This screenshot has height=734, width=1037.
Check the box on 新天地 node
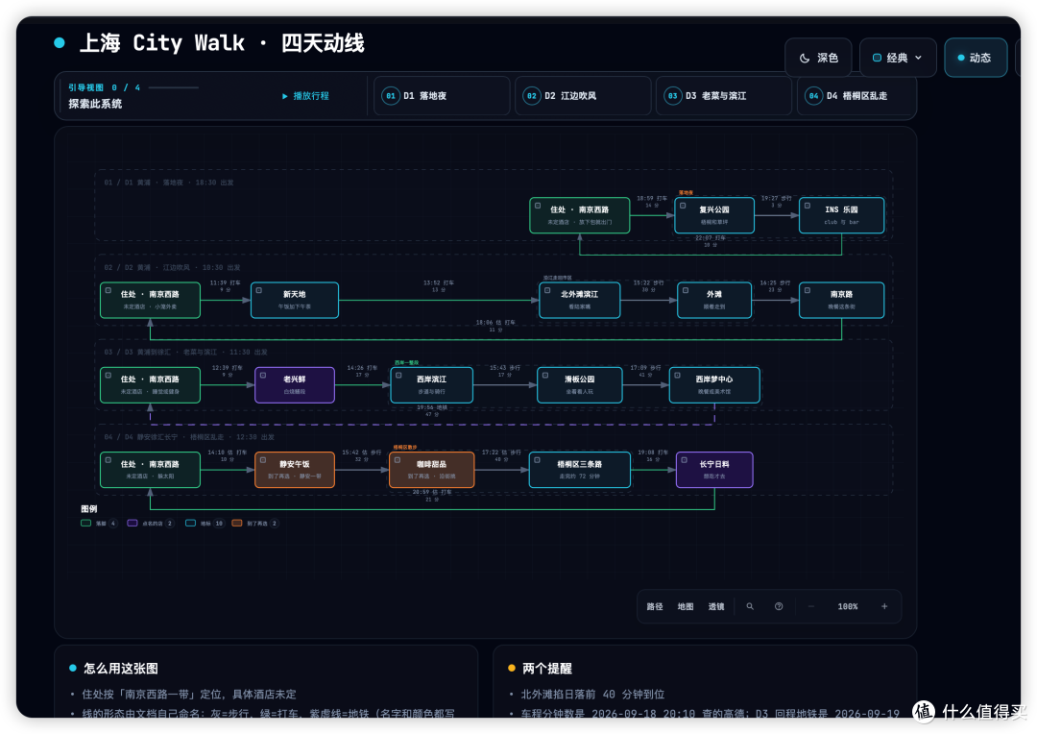[x=259, y=290]
